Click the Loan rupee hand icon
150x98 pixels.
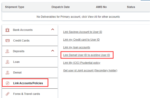[8, 62]
